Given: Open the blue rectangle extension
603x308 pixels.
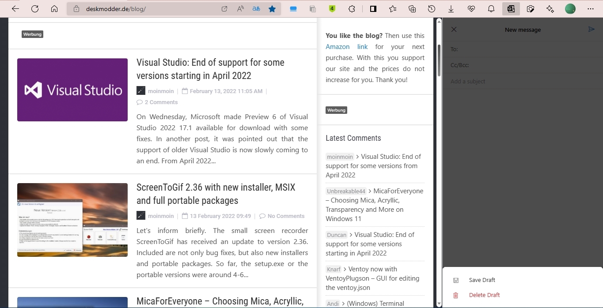Looking at the screenshot, I should tap(293, 9).
